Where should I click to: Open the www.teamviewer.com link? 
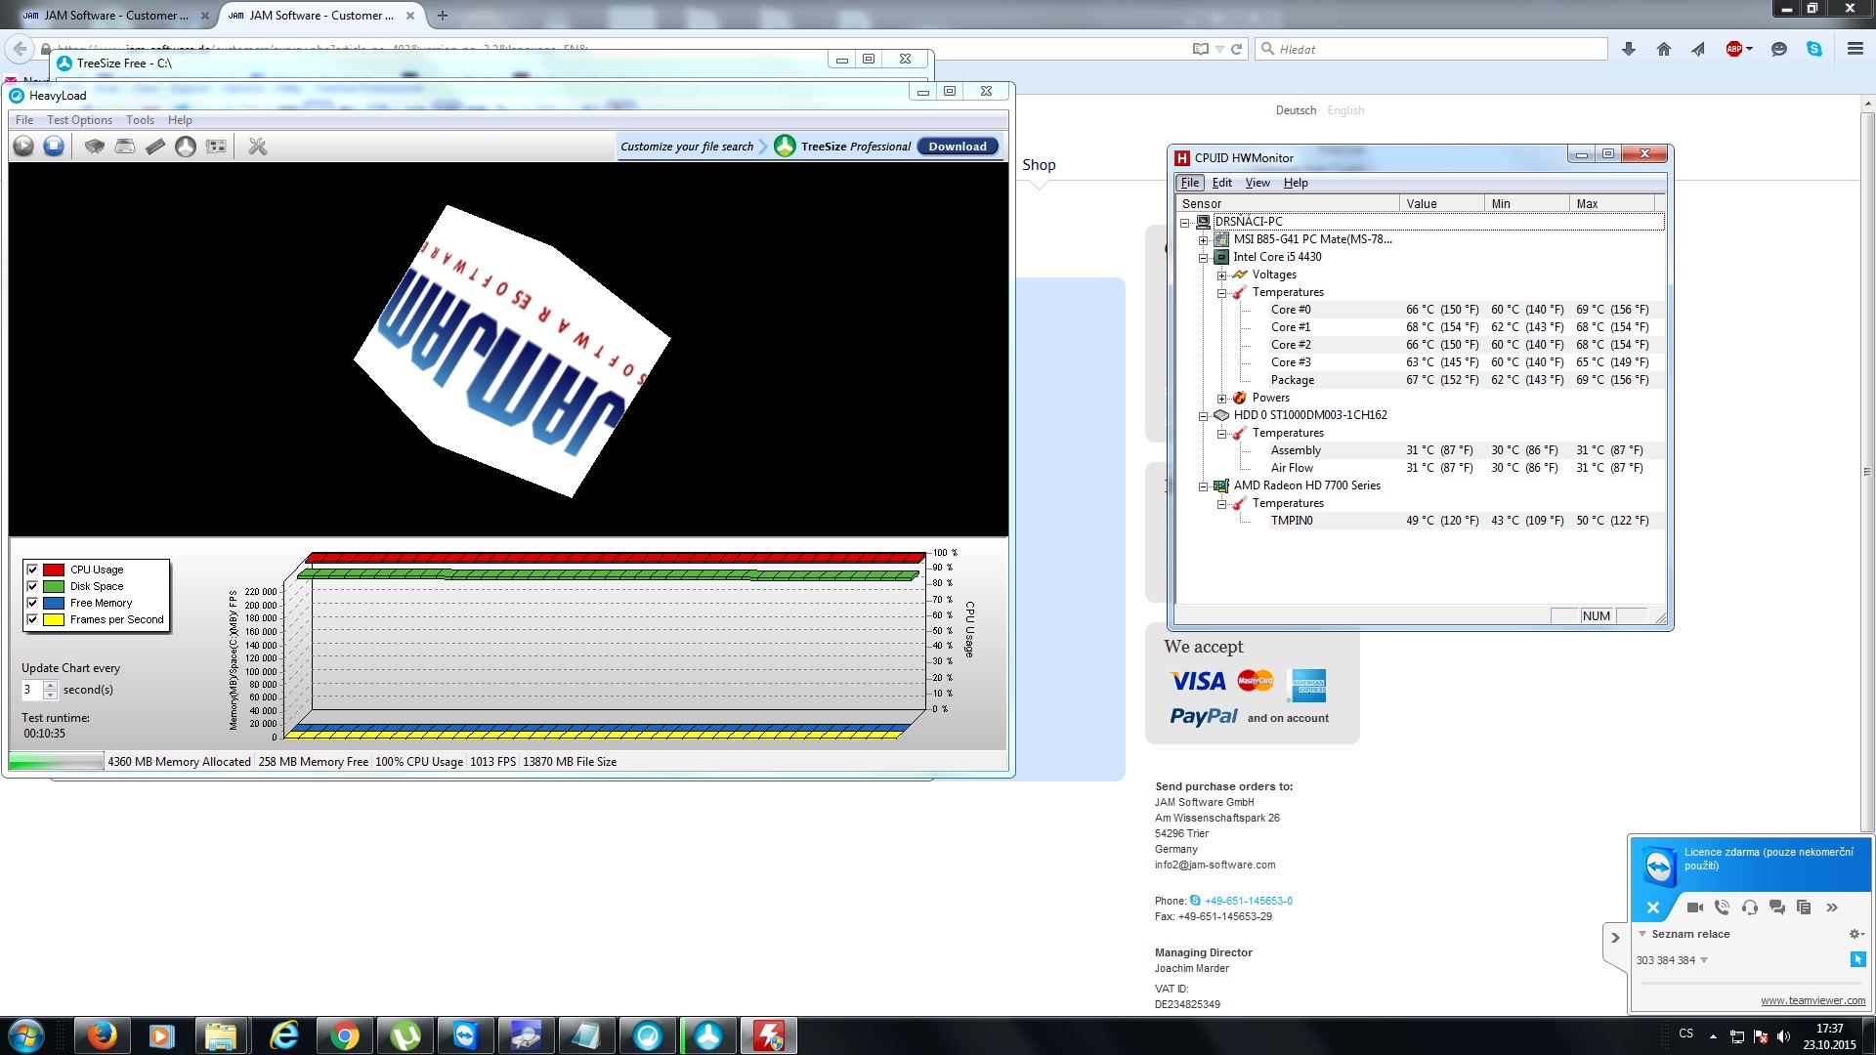[x=1812, y=1000]
